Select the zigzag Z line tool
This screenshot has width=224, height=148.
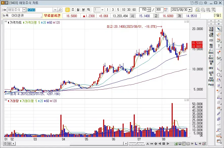pyautogui.click(x=219, y=86)
